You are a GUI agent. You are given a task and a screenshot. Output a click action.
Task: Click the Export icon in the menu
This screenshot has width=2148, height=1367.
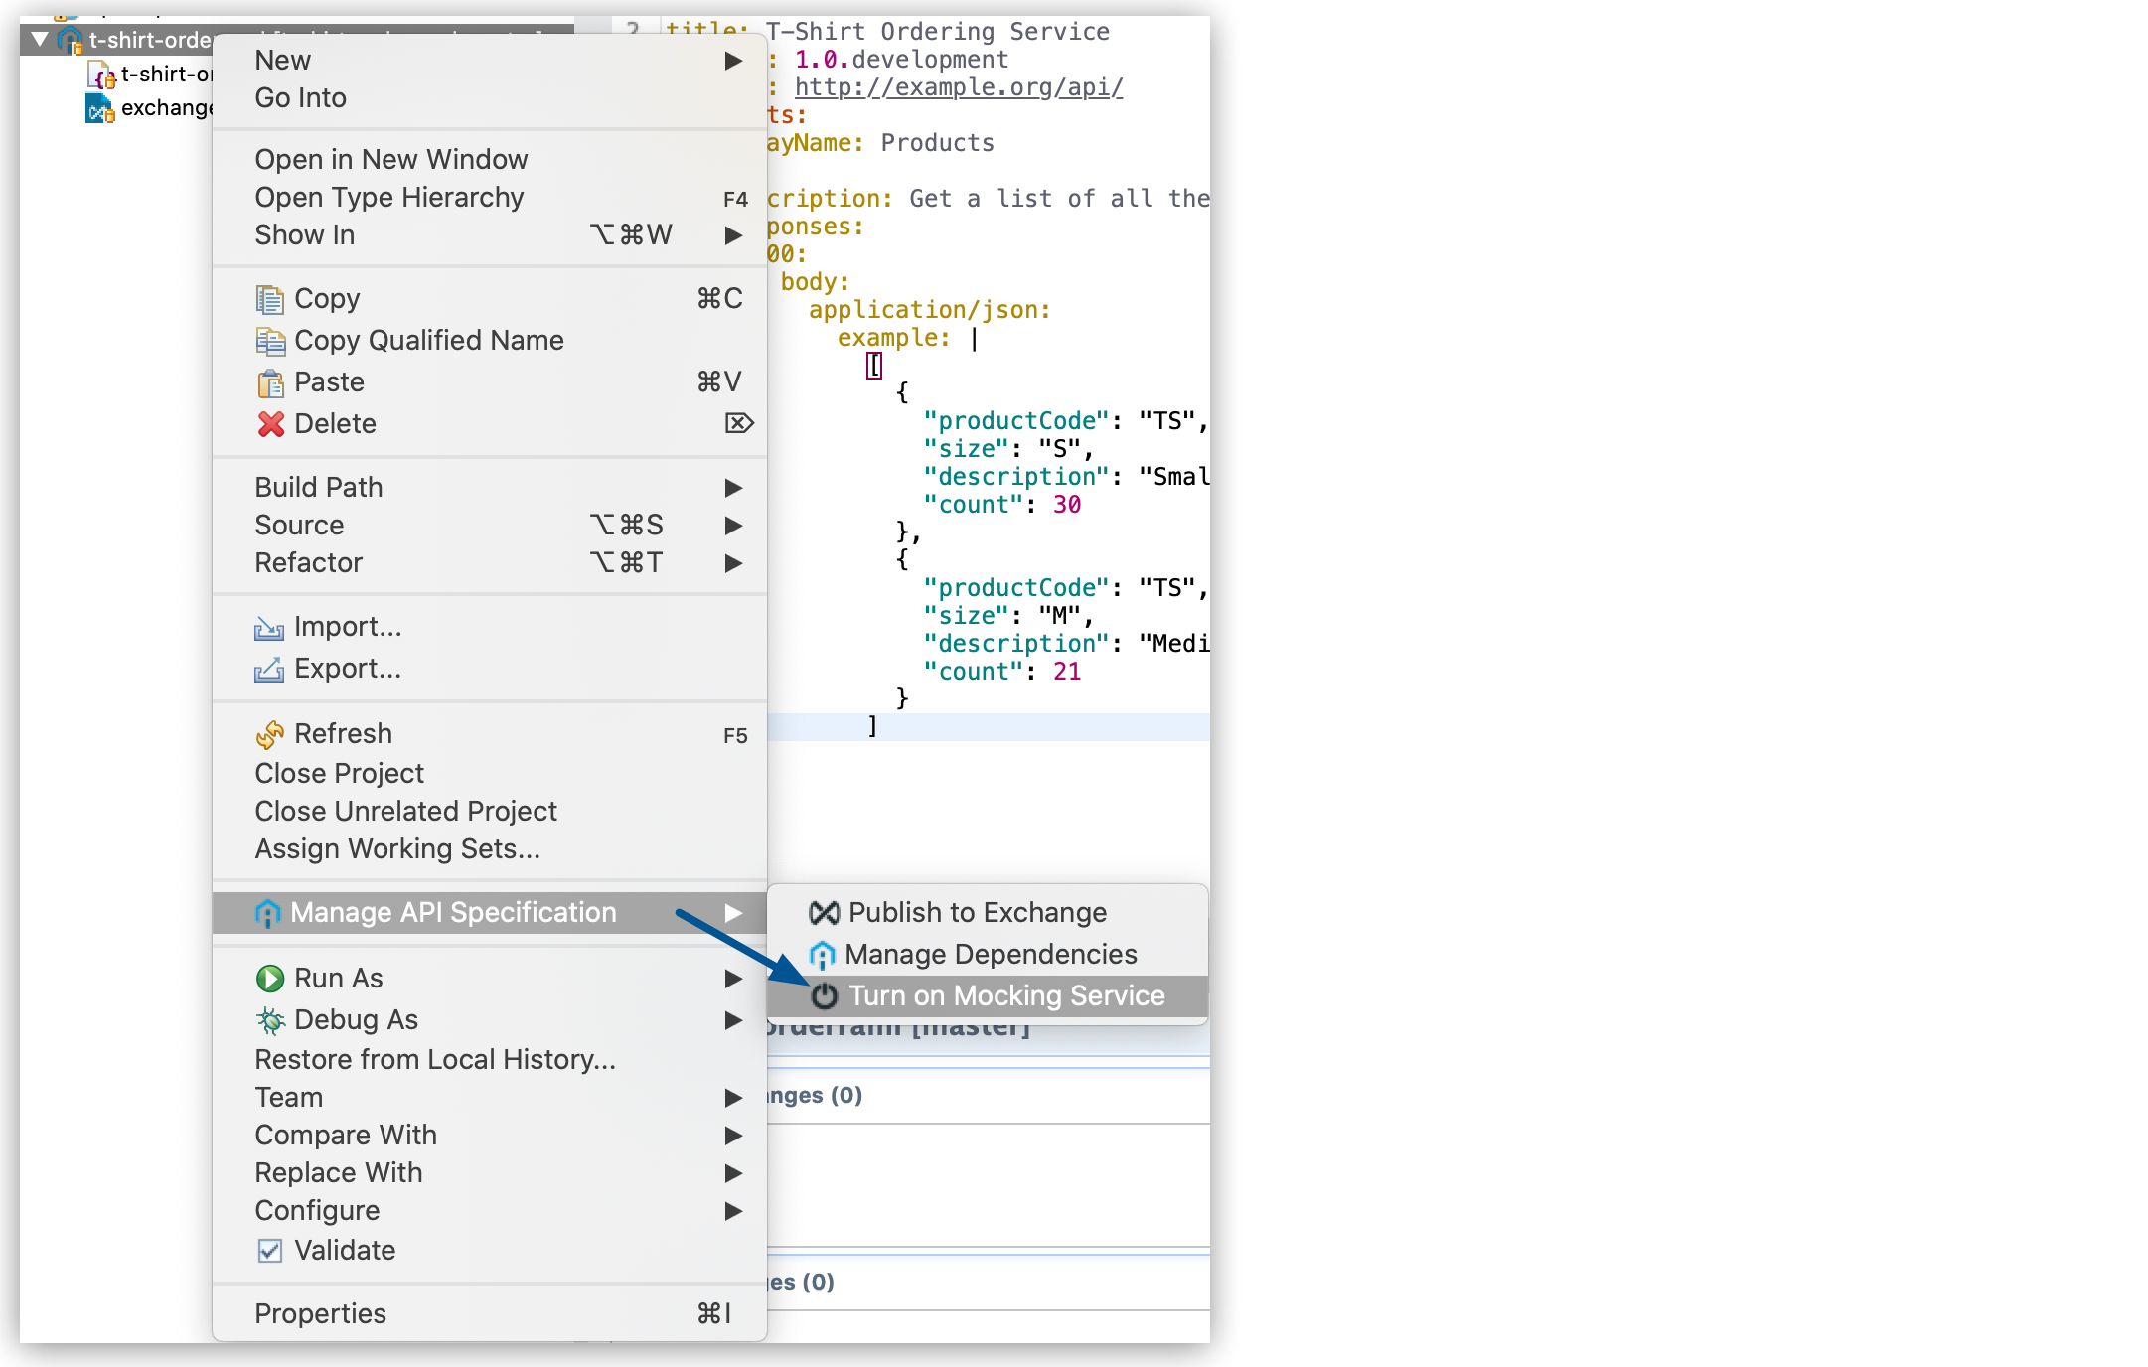[268, 668]
